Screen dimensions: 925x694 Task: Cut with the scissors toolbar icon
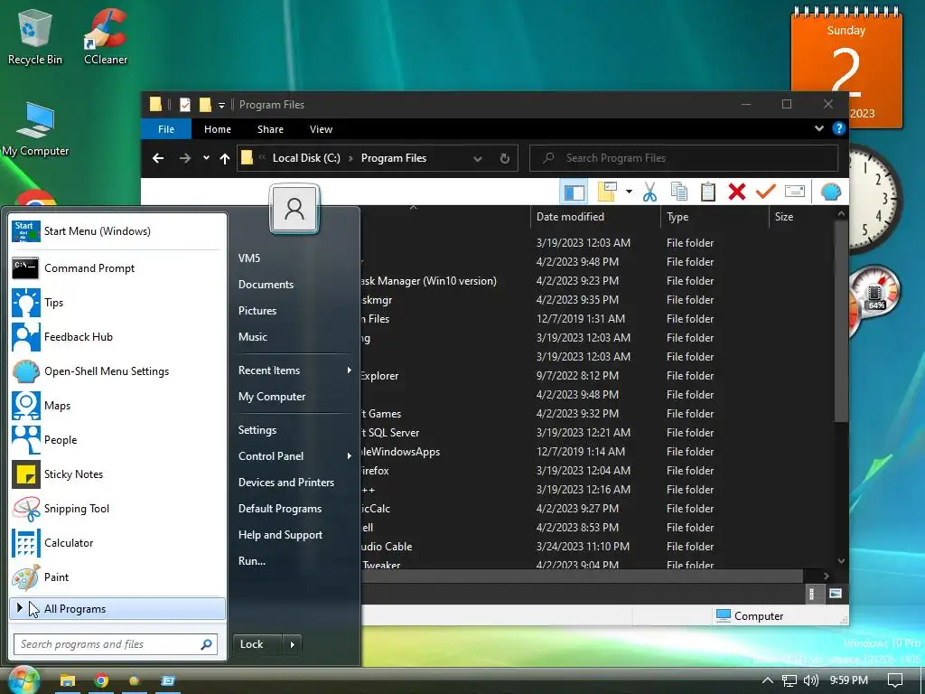(649, 192)
